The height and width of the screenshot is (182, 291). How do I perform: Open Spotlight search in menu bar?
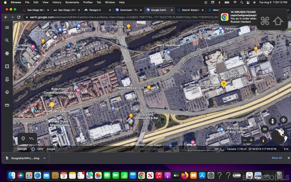point(242,2)
